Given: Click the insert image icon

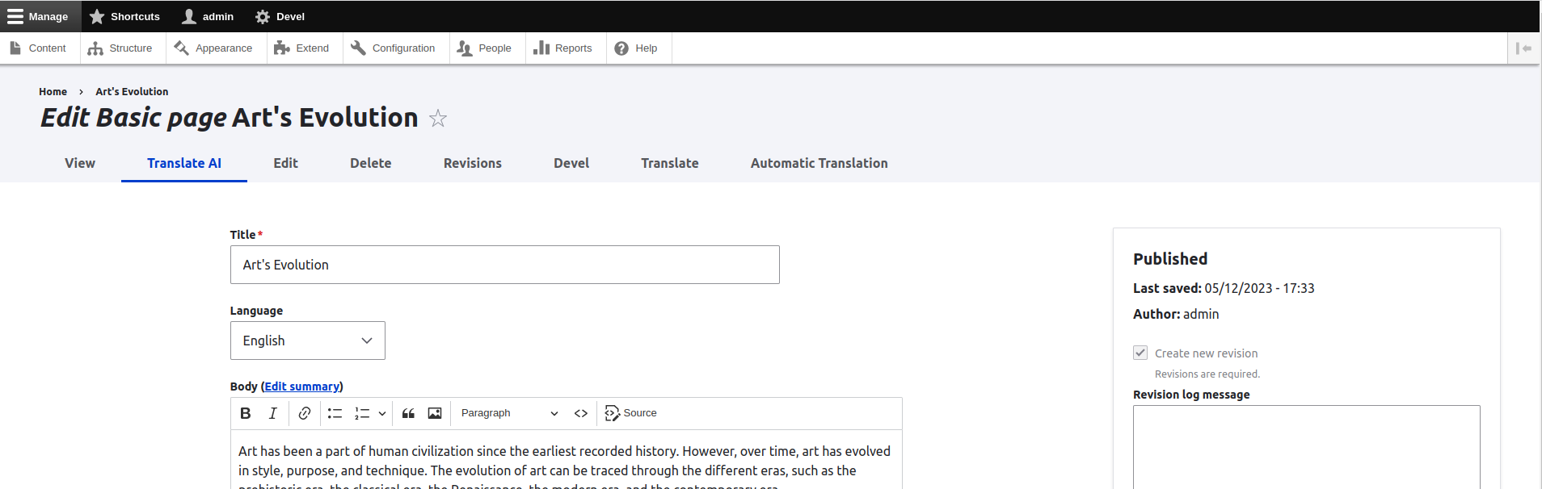Looking at the screenshot, I should coord(435,413).
